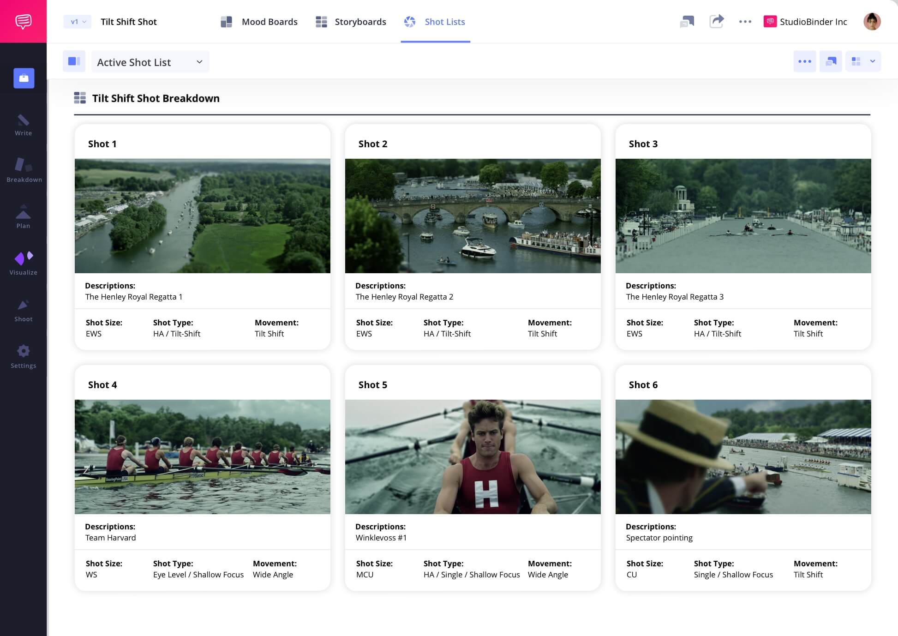
Task: Toggle the side panel view button
Action: [x=74, y=61]
